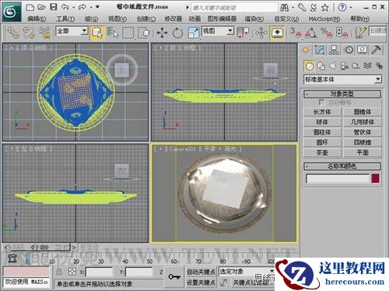389x291 pixels.
Task: Collapse the 对象类型 rollout
Action: 342,94
